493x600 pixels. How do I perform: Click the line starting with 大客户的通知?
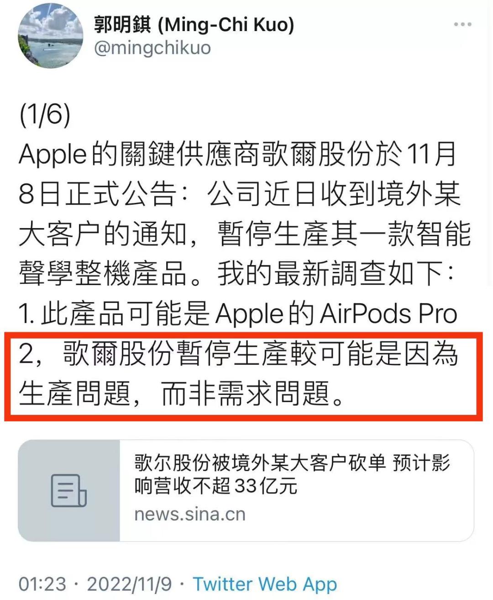click(245, 234)
